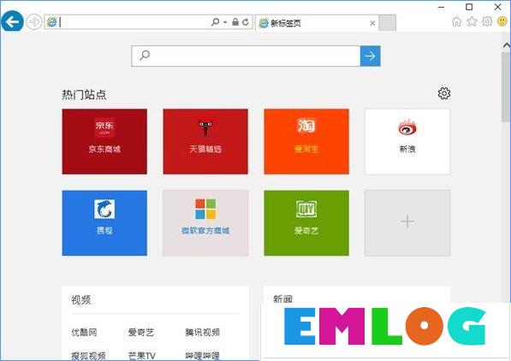Add a new site with plus tile

[407, 223]
